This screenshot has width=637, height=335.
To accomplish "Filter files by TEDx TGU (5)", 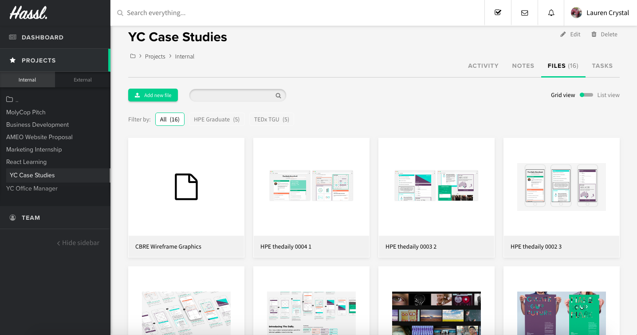I will (271, 119).
